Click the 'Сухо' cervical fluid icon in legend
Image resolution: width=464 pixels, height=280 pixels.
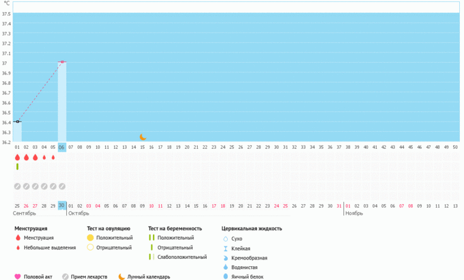[226, 239]
